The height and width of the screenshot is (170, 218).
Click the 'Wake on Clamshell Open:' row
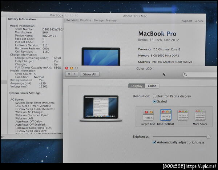[x=32, y=115]
